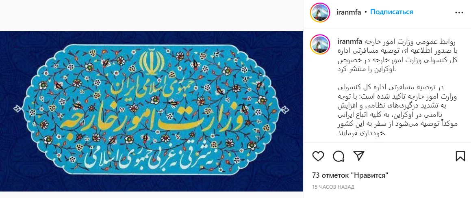This screenshot has height=198, width=471.
Task: Open the 15 часов назад timestamp
Action: [x=333, y=187]
